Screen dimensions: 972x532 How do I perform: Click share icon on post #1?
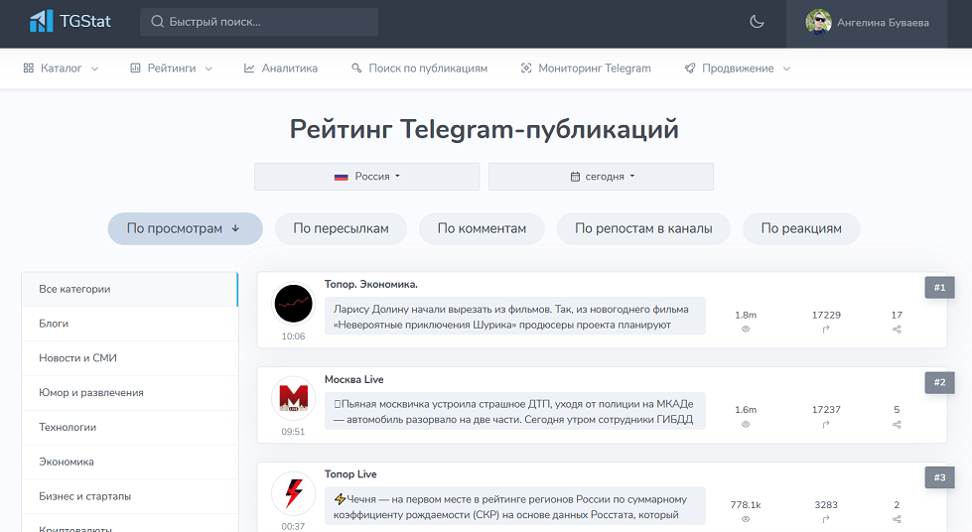897,329
